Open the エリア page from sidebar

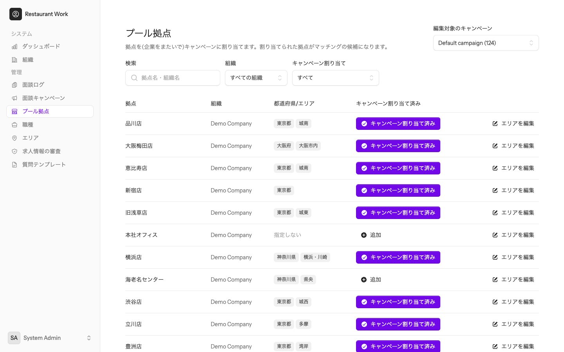point(50,138)
